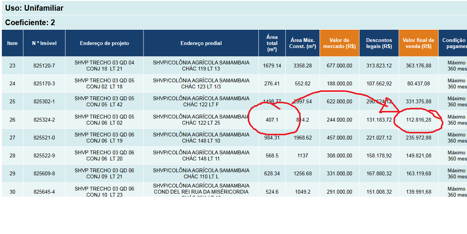Select the 'Descontos legais (R$)' header
The width and height of the screenshot is (467, 234).
pyautogui.click(x=379, y=43)
